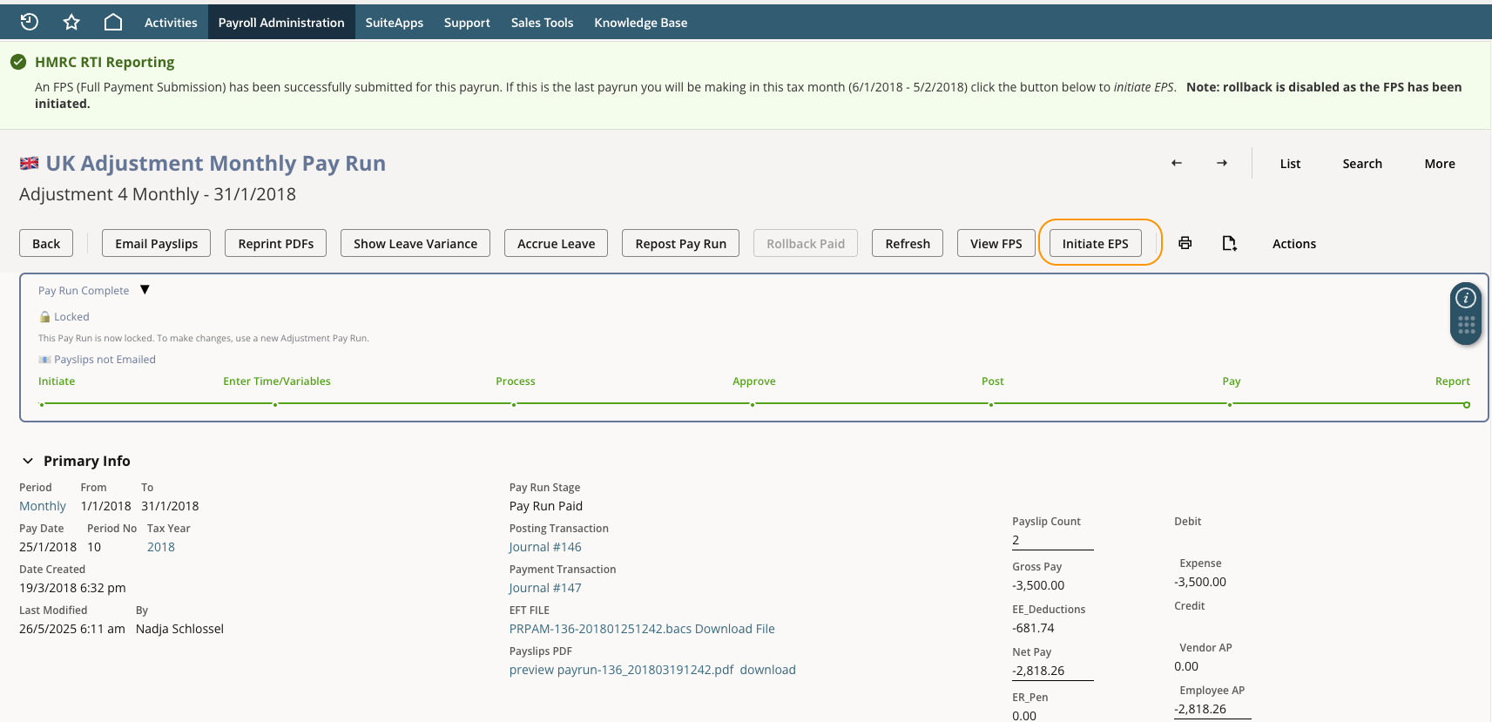Open the info help widget icon
The width and height of the screenshot is (1492, 722).
pyautogui.click(x=1467, y=298)
